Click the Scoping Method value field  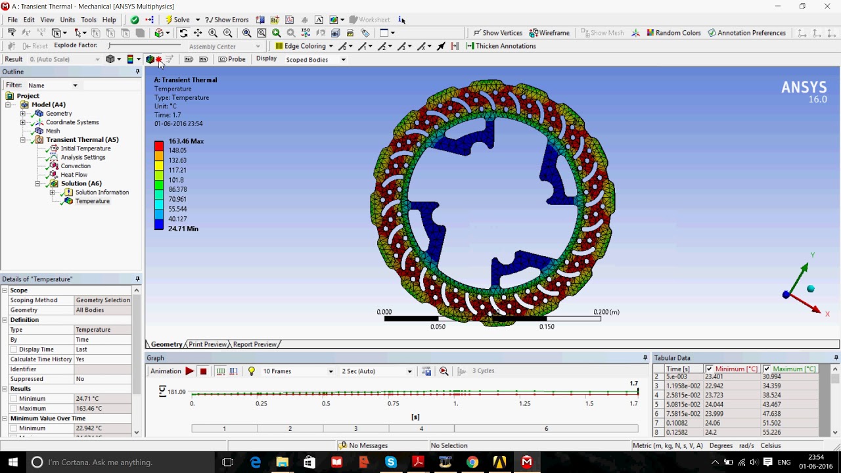point(103,300)
